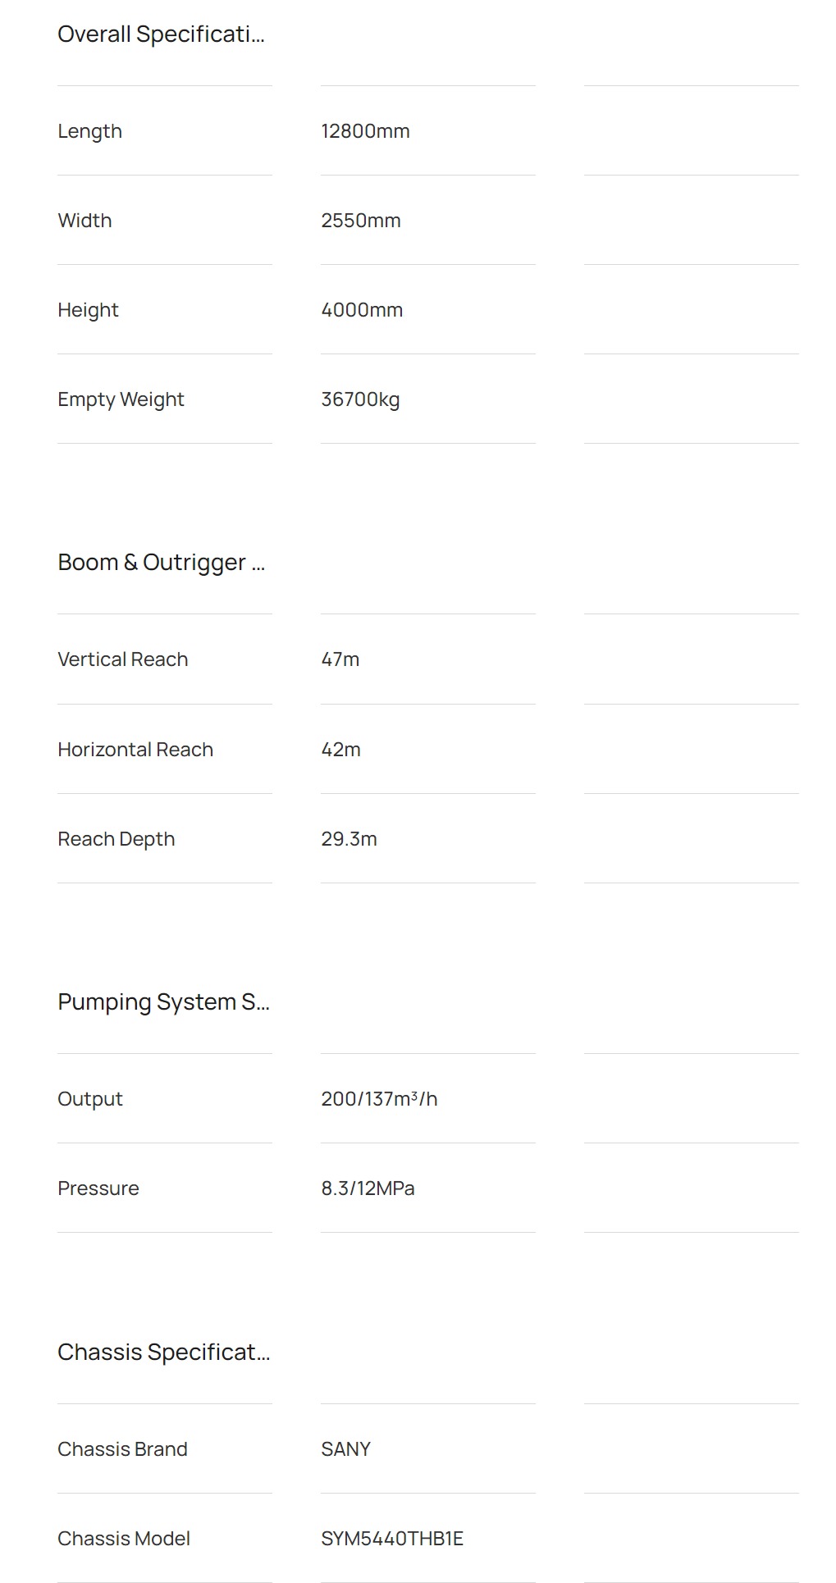The height and width of the screenshot is (1583, 836).
Task: Select the Vertical Reach label
Action: point(123,659)
